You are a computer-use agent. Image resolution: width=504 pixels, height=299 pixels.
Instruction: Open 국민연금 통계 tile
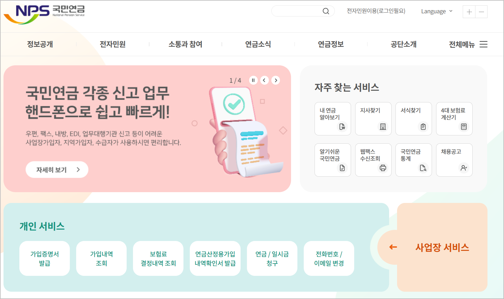[414, 160]
